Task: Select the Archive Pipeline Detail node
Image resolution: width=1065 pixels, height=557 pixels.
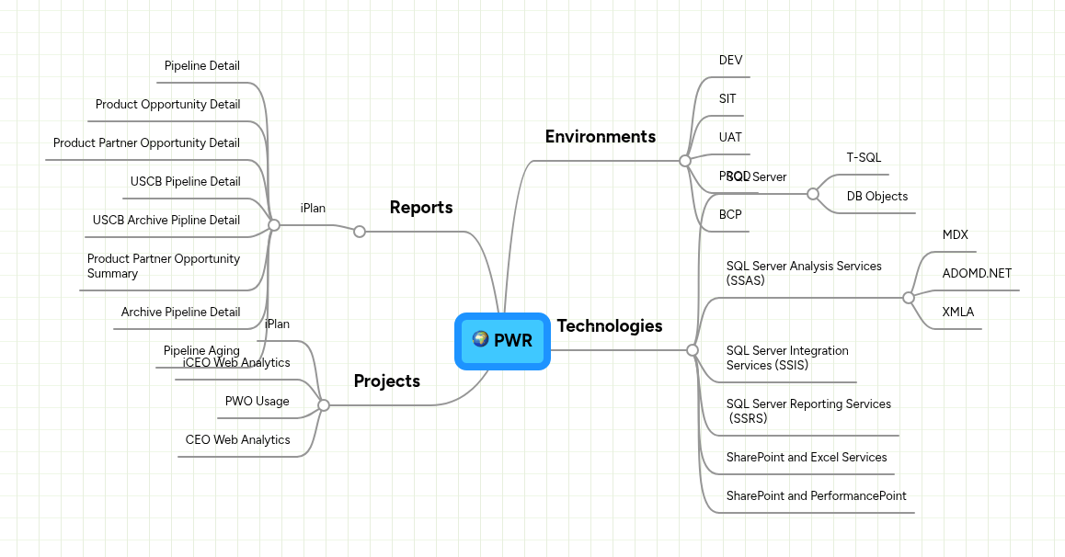Action: tap(180, 313)
